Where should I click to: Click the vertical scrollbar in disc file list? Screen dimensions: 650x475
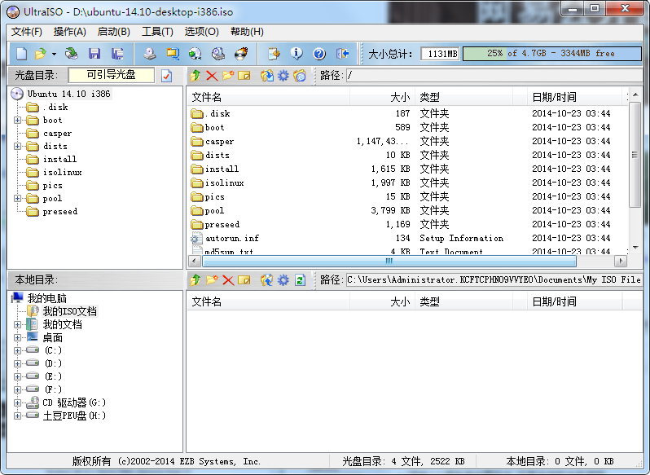coord(635,155)
